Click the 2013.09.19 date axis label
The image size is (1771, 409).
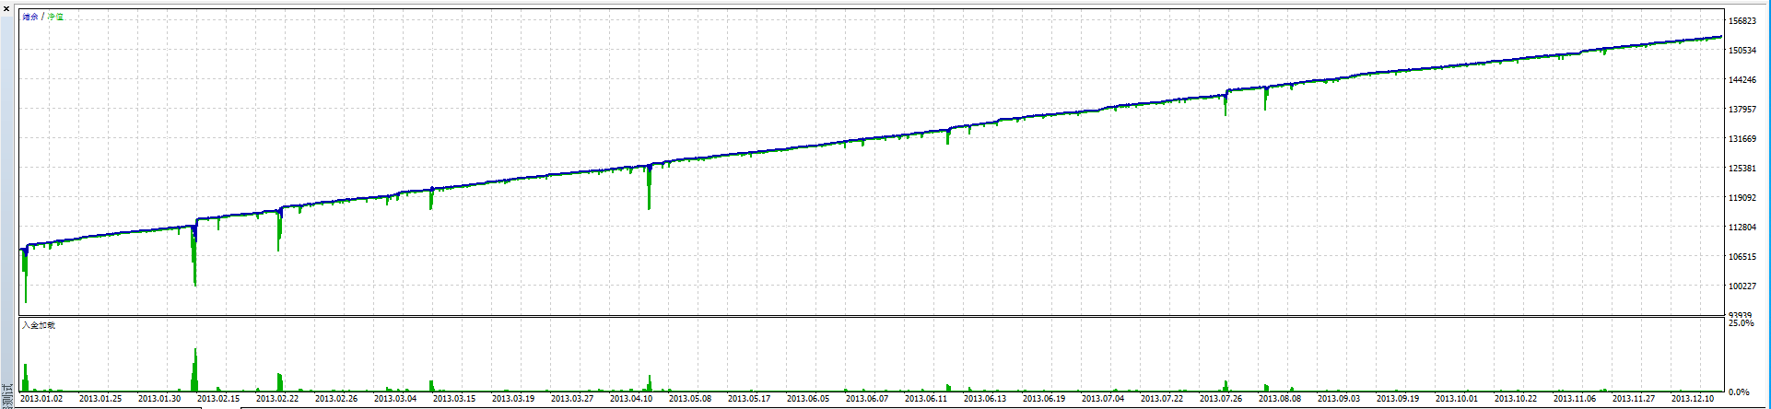(1398, 399)
